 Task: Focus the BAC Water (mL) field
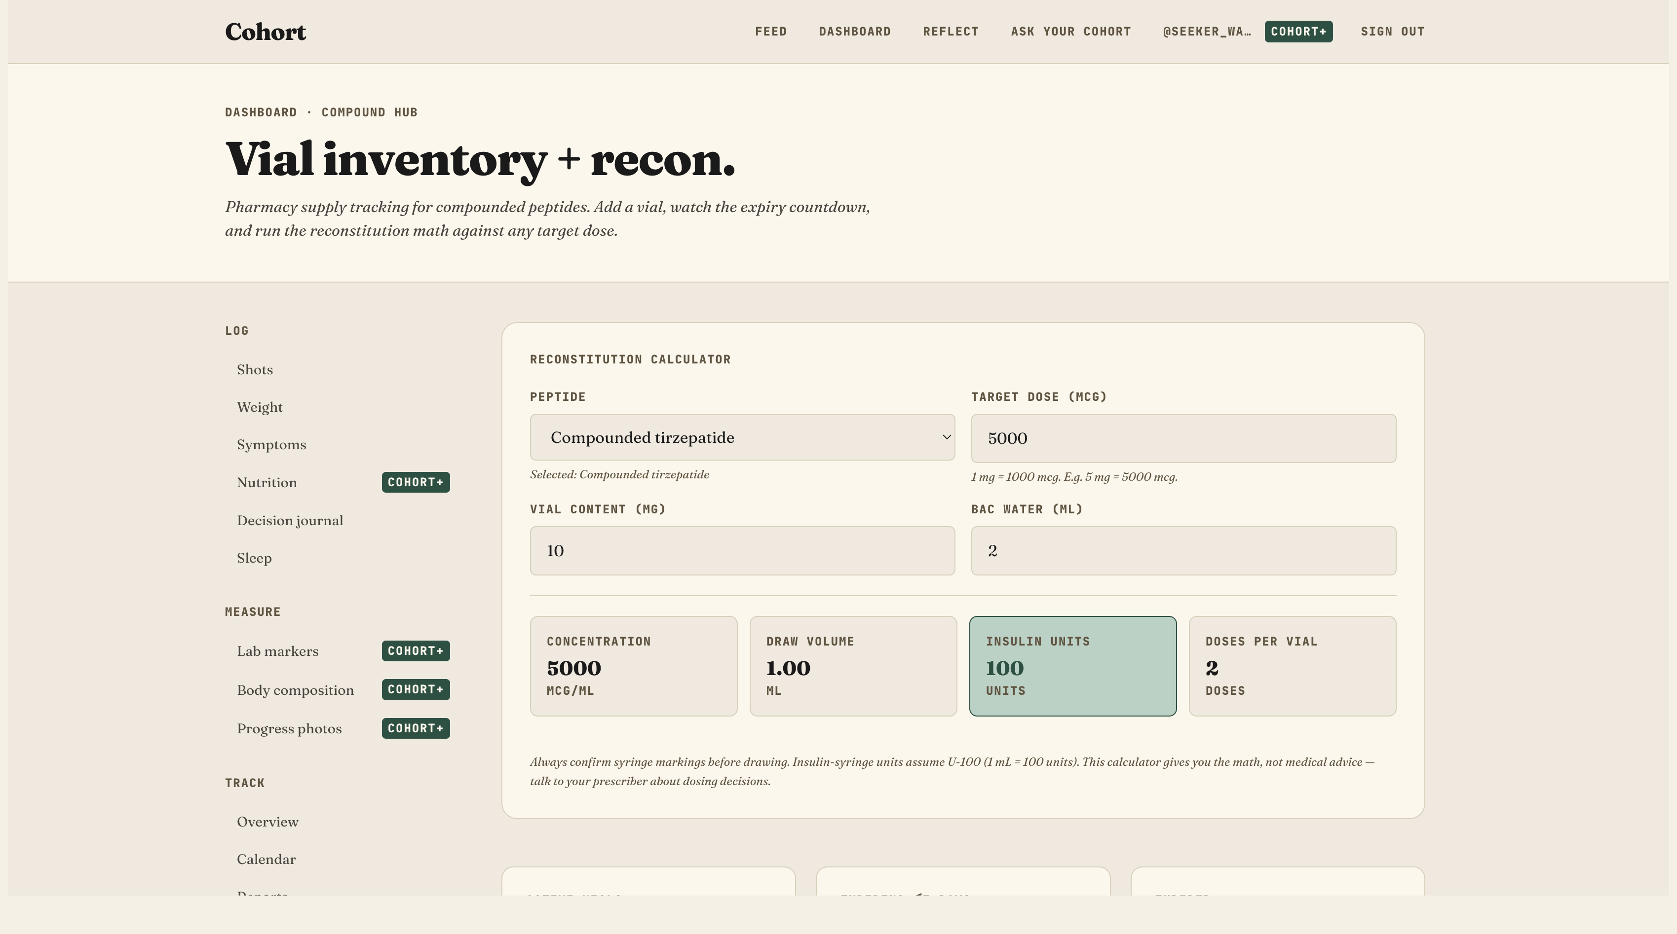[1183, 551]
